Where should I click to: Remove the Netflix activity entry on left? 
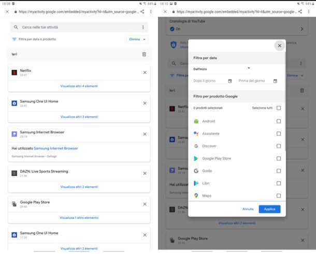145,72
